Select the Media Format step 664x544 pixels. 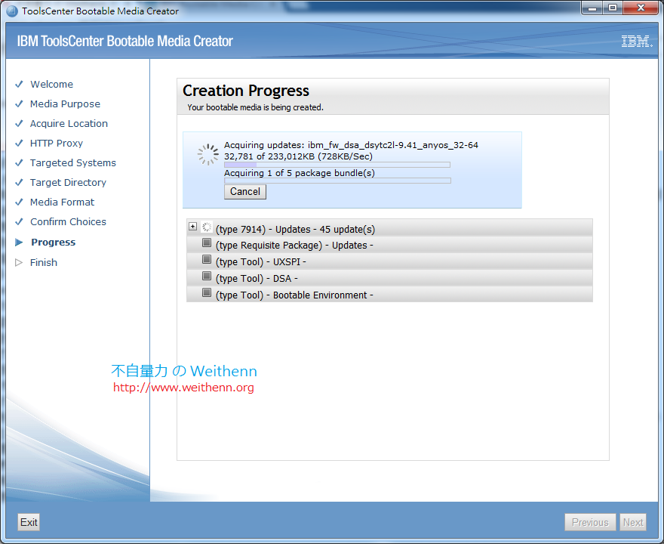tap(62, 202)
